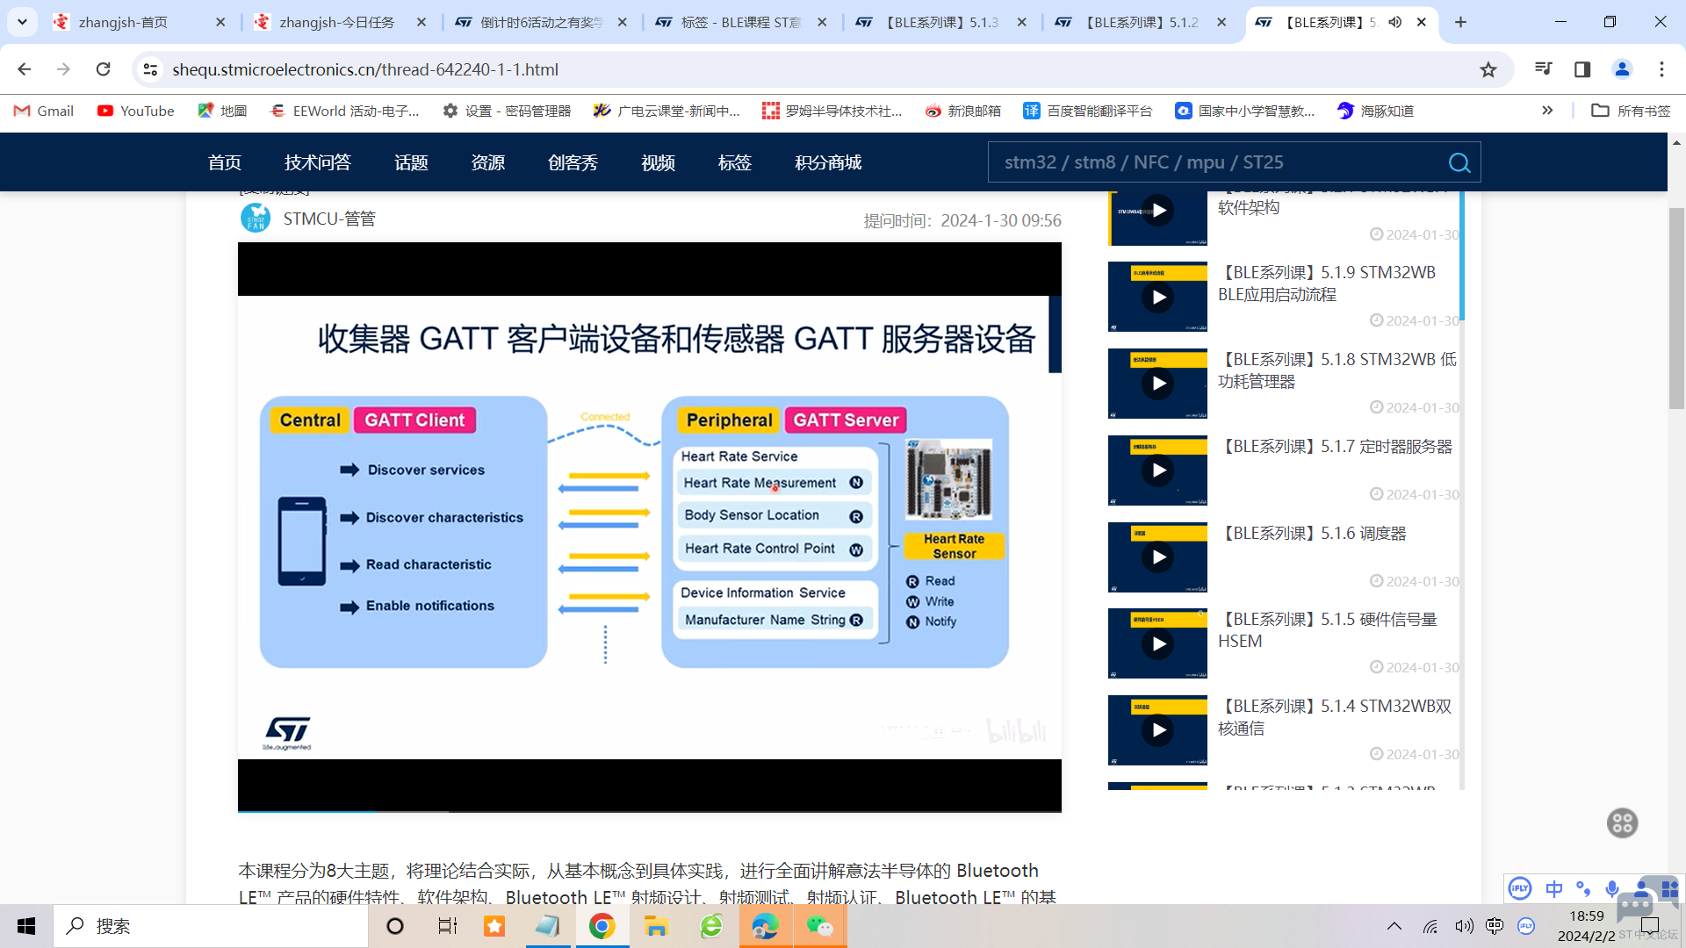Open the 新浪邮箱 bookmark
1686x948 pixels.
(x=962, y=111)
